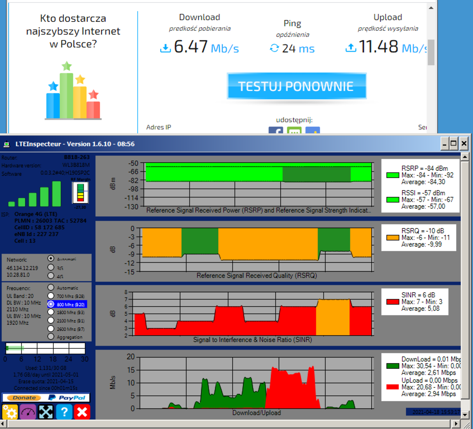
Task: Click the red X exit icon
Action: pyautogui.click(x=82, y=412)
